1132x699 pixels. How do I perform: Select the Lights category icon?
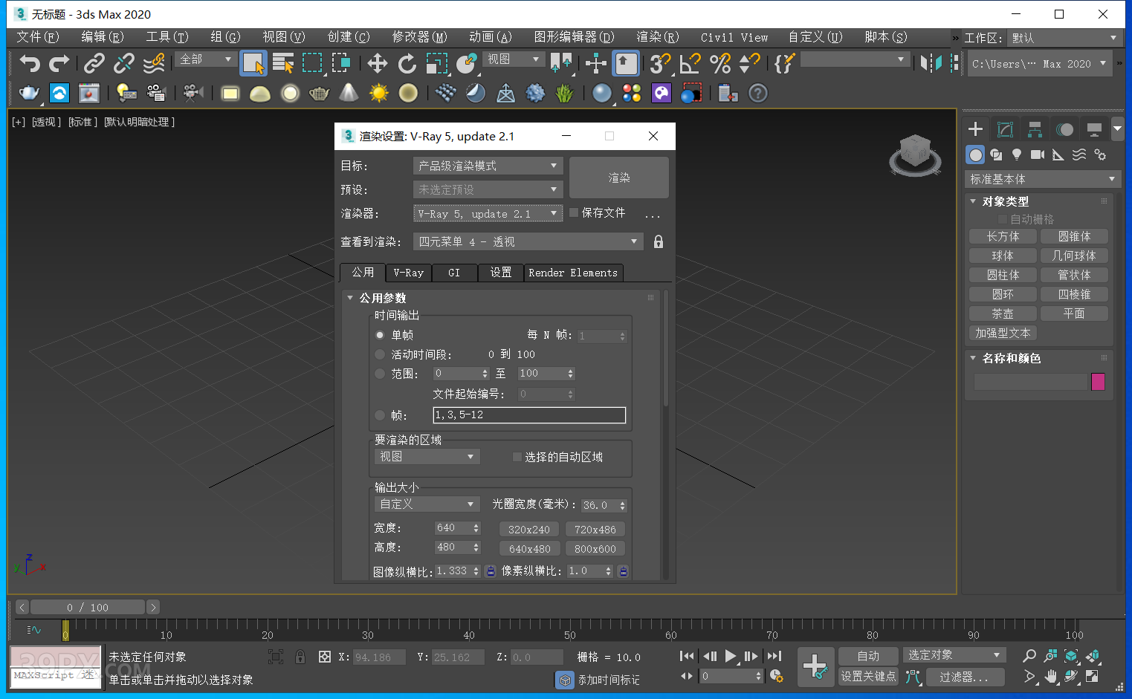[x=1017, y=155]
